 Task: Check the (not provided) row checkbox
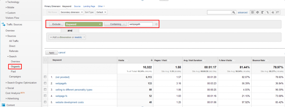(45, 77)
